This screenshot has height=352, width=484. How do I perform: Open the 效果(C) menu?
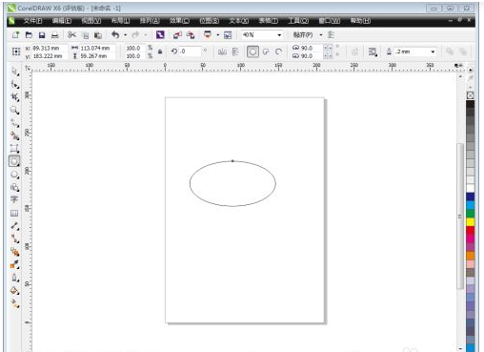point(179,21)
